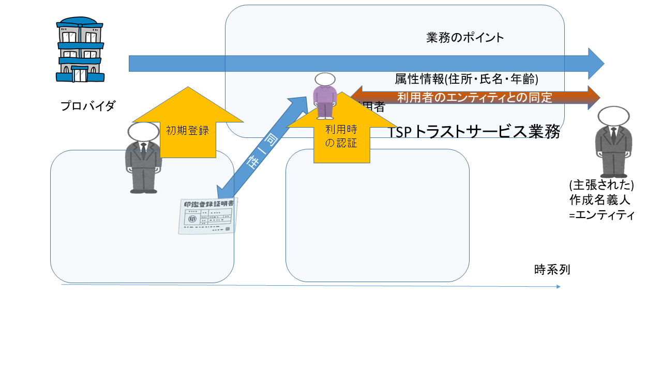Image resolution: width=662 pixels, height=372 pixels.
Task: Select the purple-shirt user figure
Action: click(325, 96)
